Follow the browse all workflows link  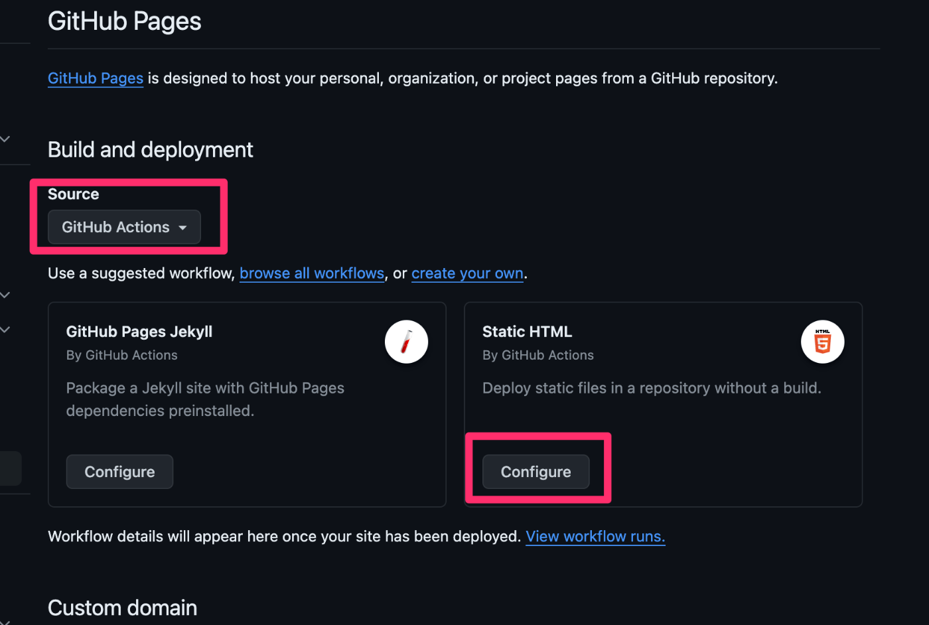pos(312,273)
